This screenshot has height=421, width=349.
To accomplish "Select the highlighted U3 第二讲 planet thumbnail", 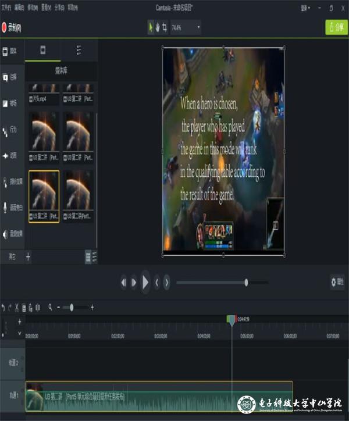I will click(x=44, y=197).
